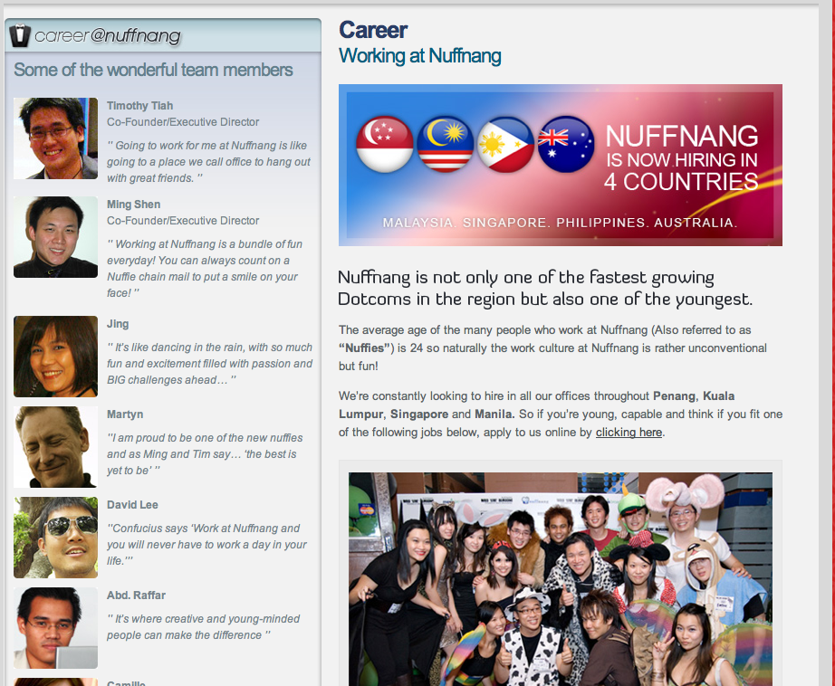Click the 'Working at Nuffnang' subheading
This screenshot has width=835, height=686.
(419, 56)
